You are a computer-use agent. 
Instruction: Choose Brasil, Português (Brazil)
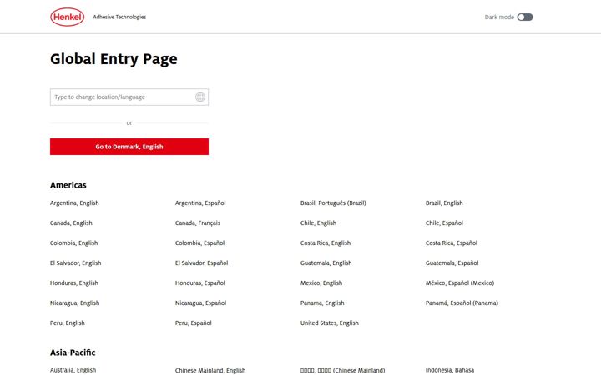coord(333,202)
